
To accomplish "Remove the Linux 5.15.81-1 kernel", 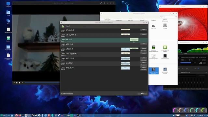I will [x=144, y=48].
